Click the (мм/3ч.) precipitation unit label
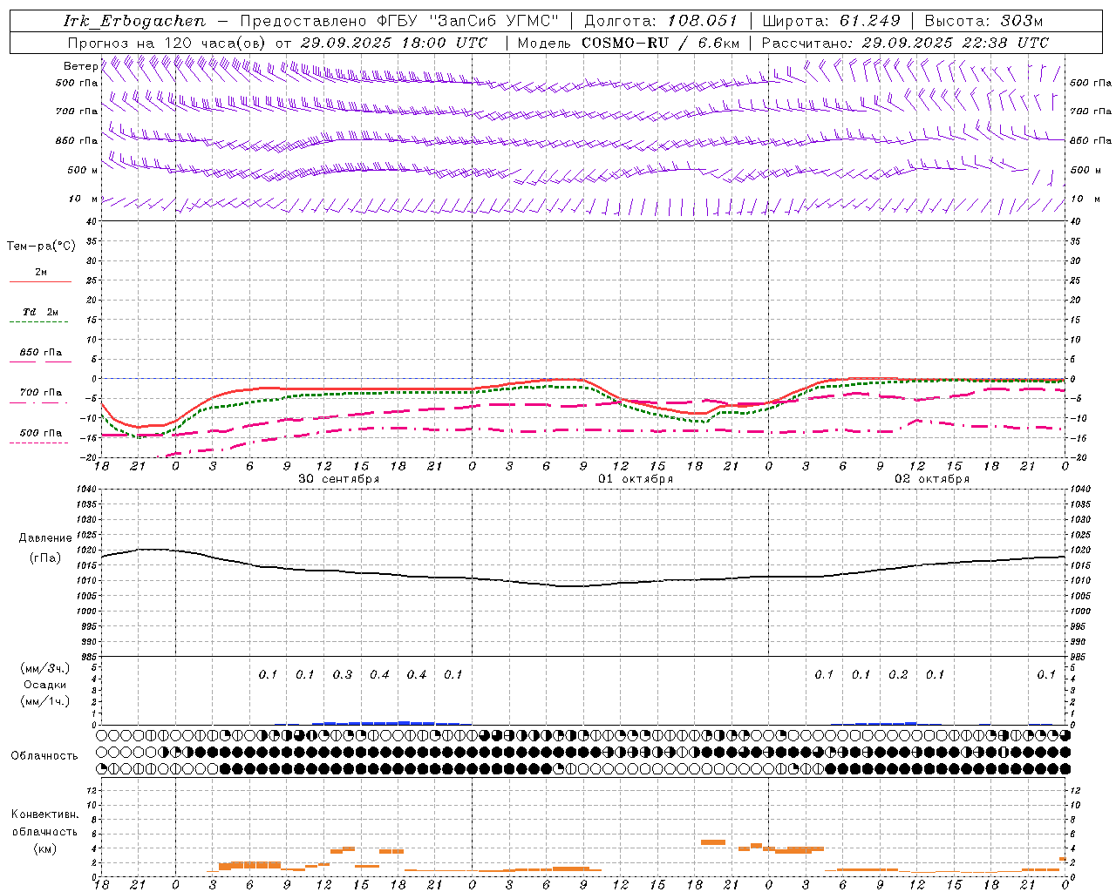Viewport: 1116px width, 892px height. [45, 668]
